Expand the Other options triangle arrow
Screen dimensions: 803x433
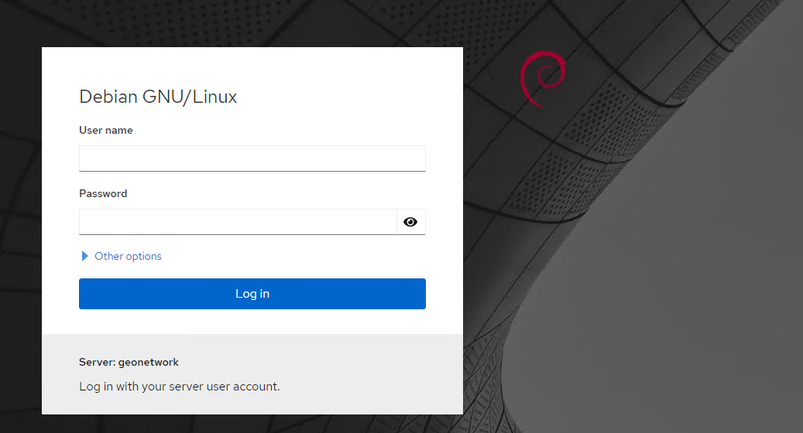click(84, 256)
